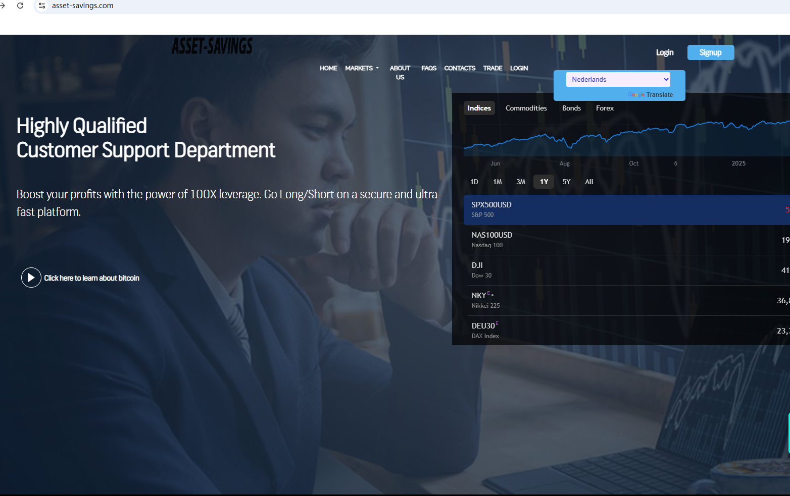The height and width of the screenshot is (496, 790).
Task: Select the SPX500USD S&P 500 row
Action: tap(627, 210)
